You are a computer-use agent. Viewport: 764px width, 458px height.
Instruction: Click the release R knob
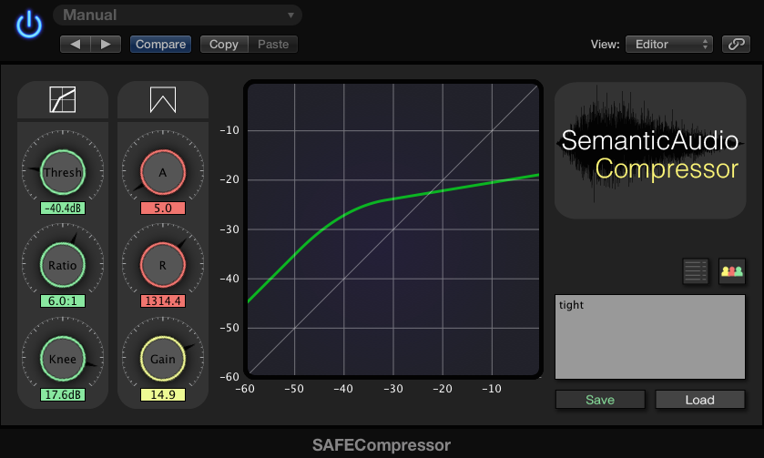click(x=163, y=265)
